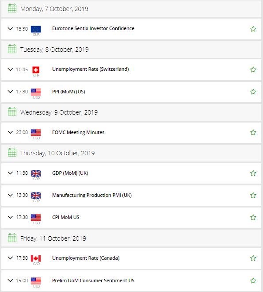Select the Thursday, 10 October, 2019 date header
This screenshot has width=263, height=292.
click(x=131, y=153)
